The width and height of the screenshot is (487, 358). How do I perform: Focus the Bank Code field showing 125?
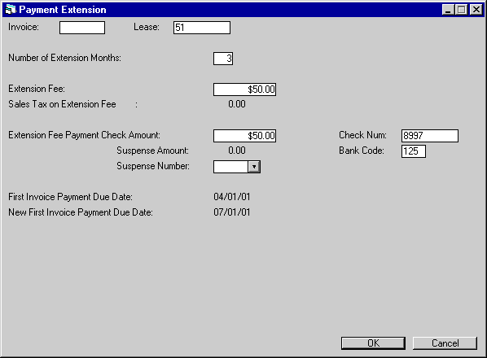click(414, 151)
